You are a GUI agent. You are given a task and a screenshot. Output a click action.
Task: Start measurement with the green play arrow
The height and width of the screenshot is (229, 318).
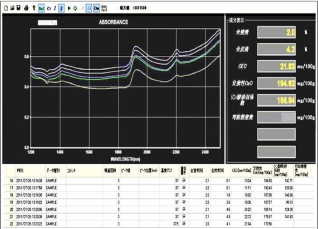tap(69, 8)
